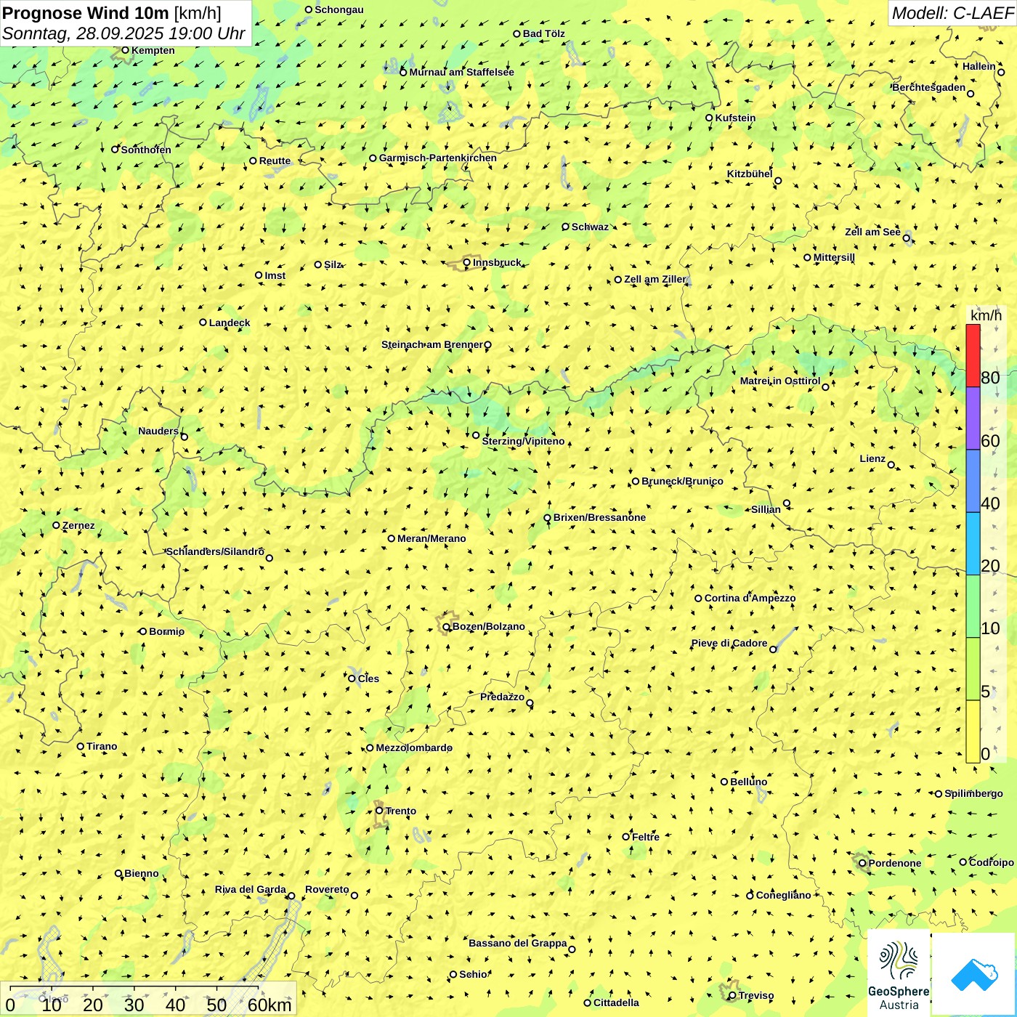The width and height of the screenshot is (1017, 1017).
Task: Click the 'Tirano' label
Action: point(102,746)
